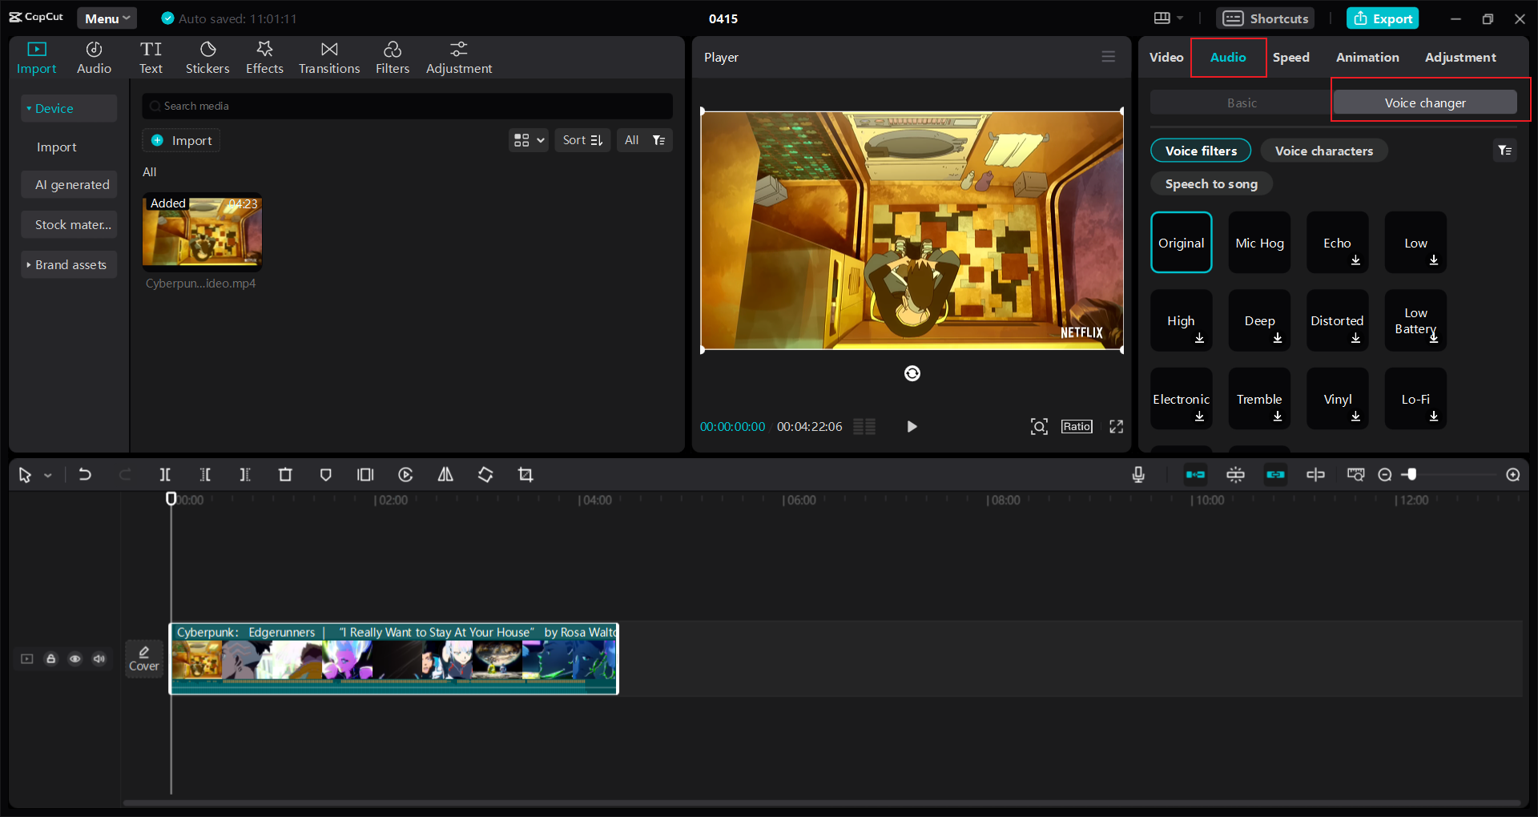
Task: Open the Adjustment tab in top toolbar
Action: [x=459, y=58]
